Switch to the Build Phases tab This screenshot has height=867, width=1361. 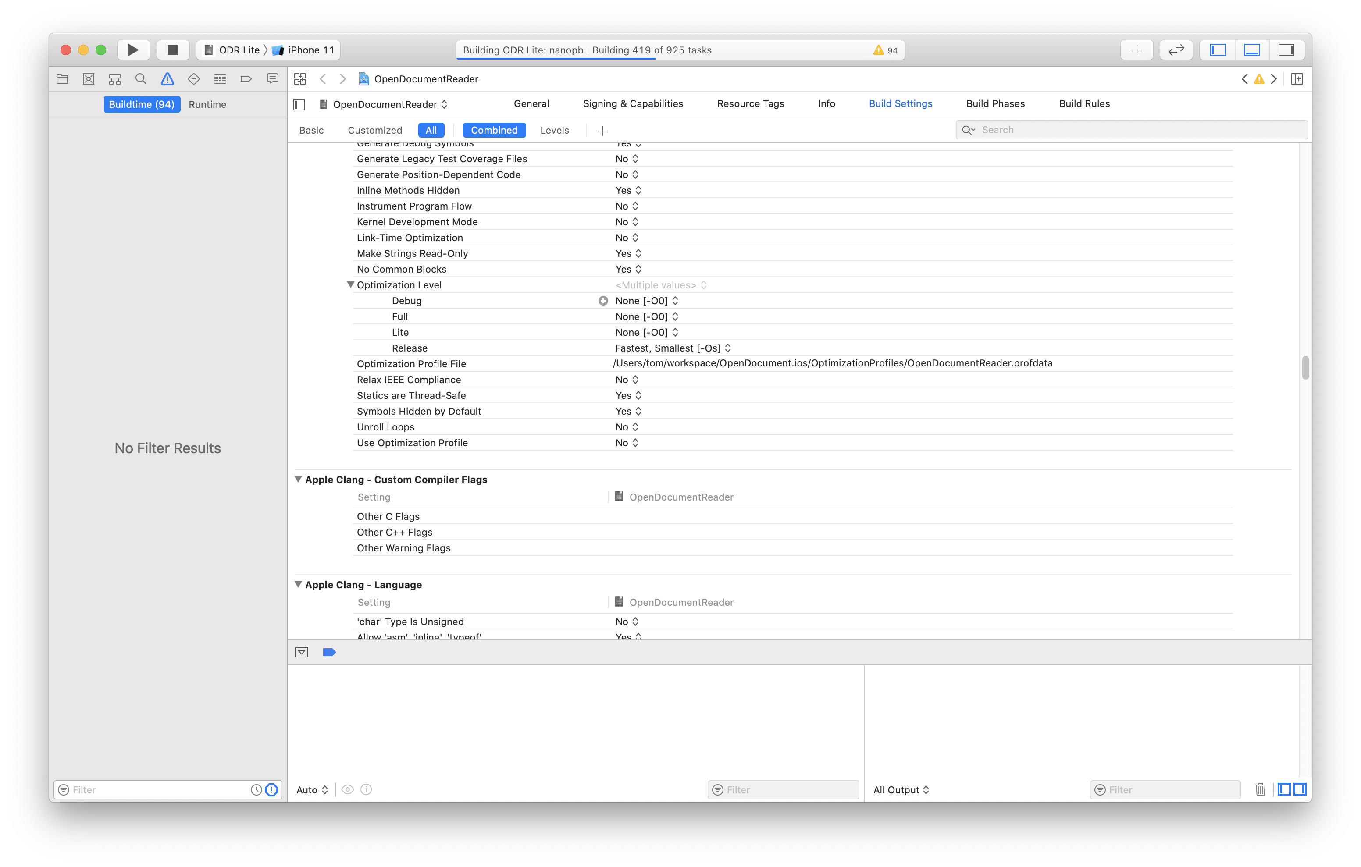(995, 103)
